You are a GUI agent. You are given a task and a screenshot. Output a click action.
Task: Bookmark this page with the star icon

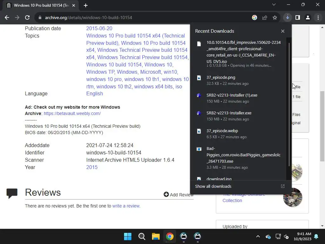(275, 18)
